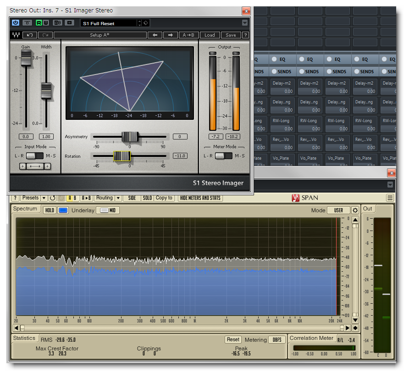Select SPAN state B button

pyautogui.click(x=75, y=198)
